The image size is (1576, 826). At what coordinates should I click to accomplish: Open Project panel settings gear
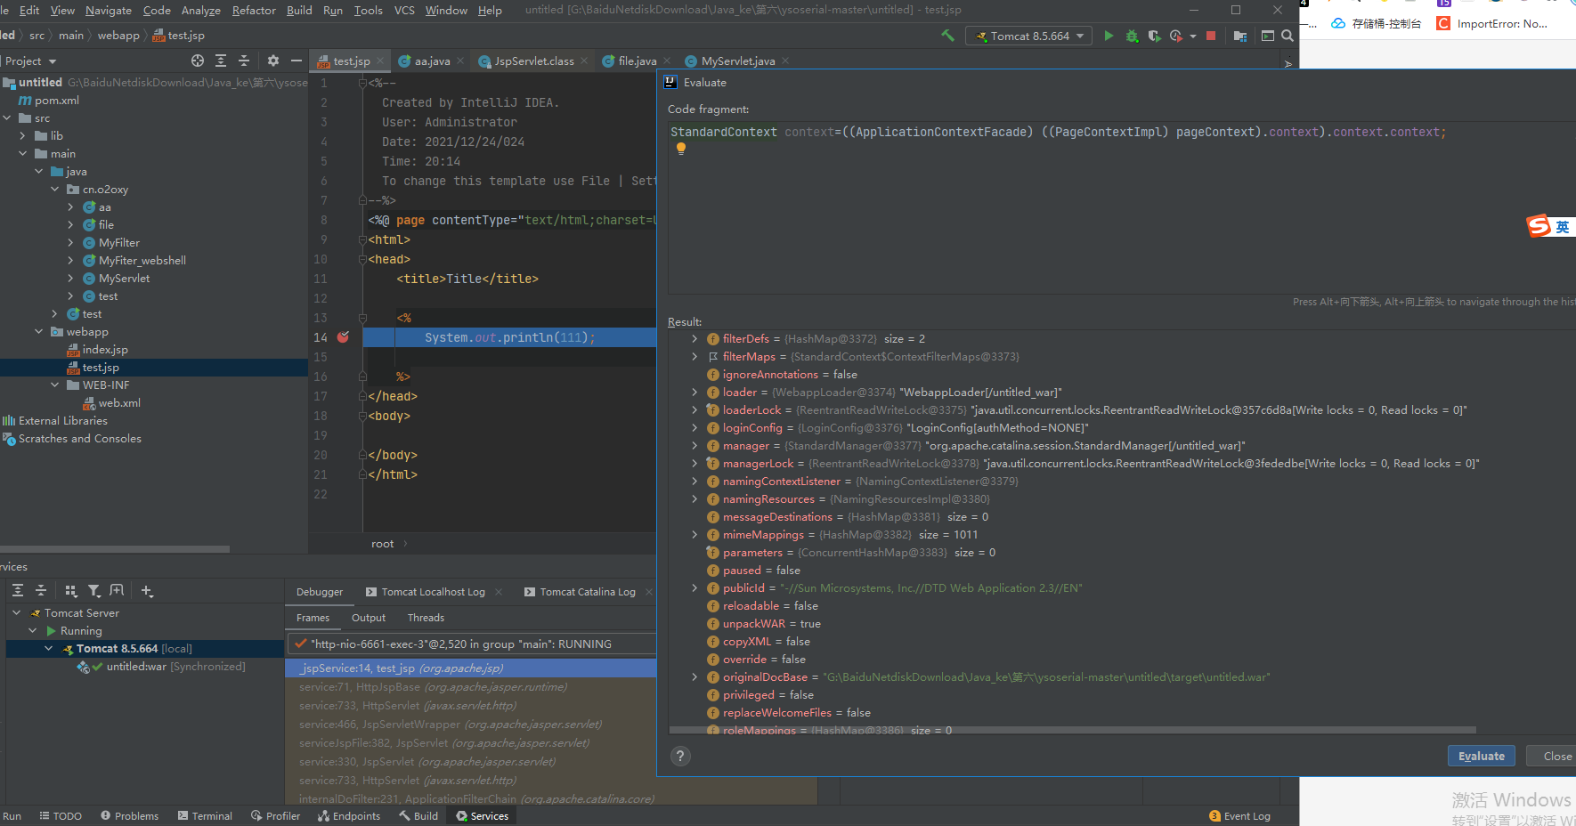pyautogui.click(x=273, y=61)
